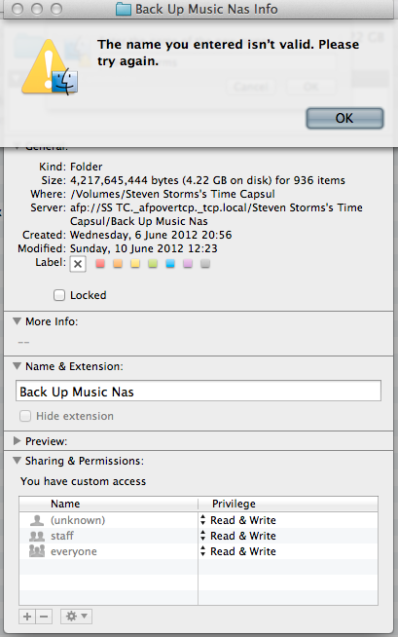Select the staff group icon
Image resolution: width=398 pixels, height=637 pixels.
coord(37,537)
